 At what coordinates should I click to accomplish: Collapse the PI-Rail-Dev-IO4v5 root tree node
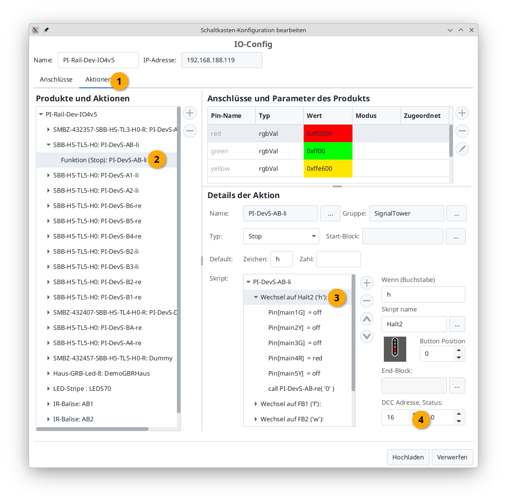tap(41, 114)
